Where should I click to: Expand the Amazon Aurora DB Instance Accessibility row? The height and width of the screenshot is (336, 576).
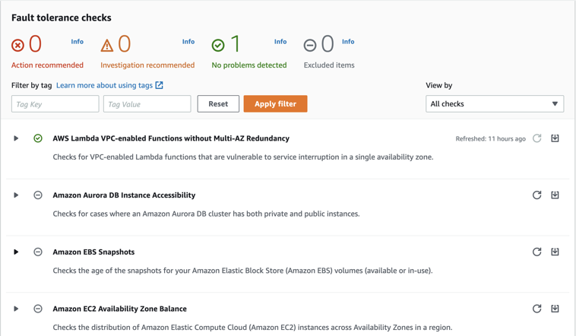coord(16,195)
